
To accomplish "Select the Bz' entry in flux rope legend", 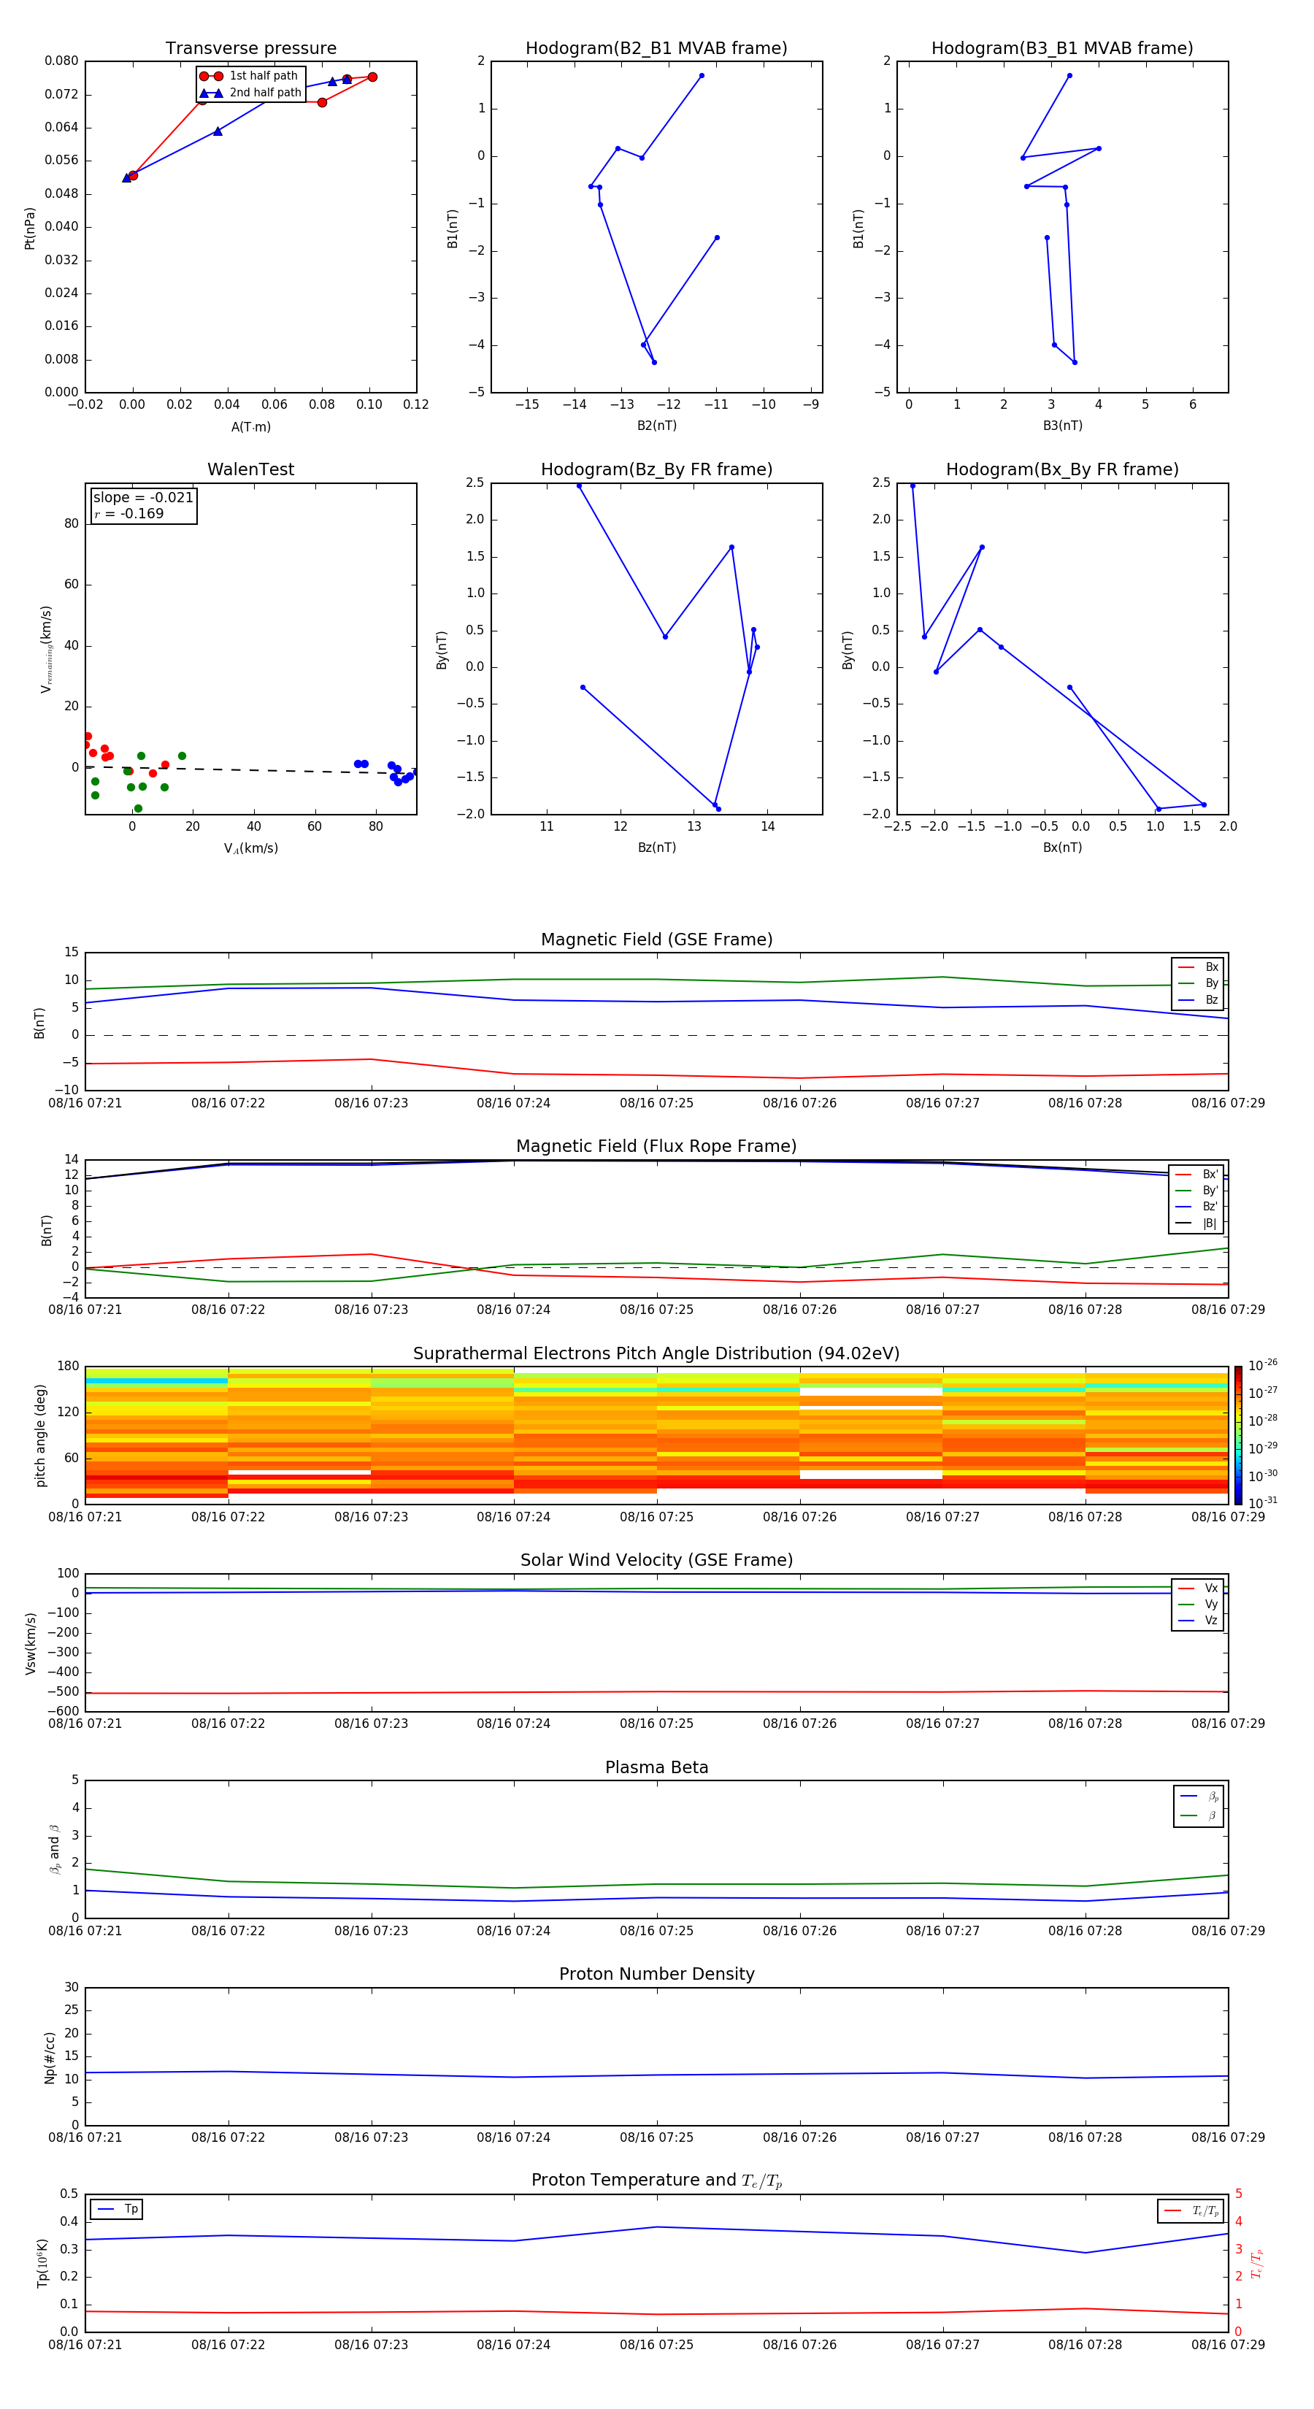I will coord(1197,1207).
